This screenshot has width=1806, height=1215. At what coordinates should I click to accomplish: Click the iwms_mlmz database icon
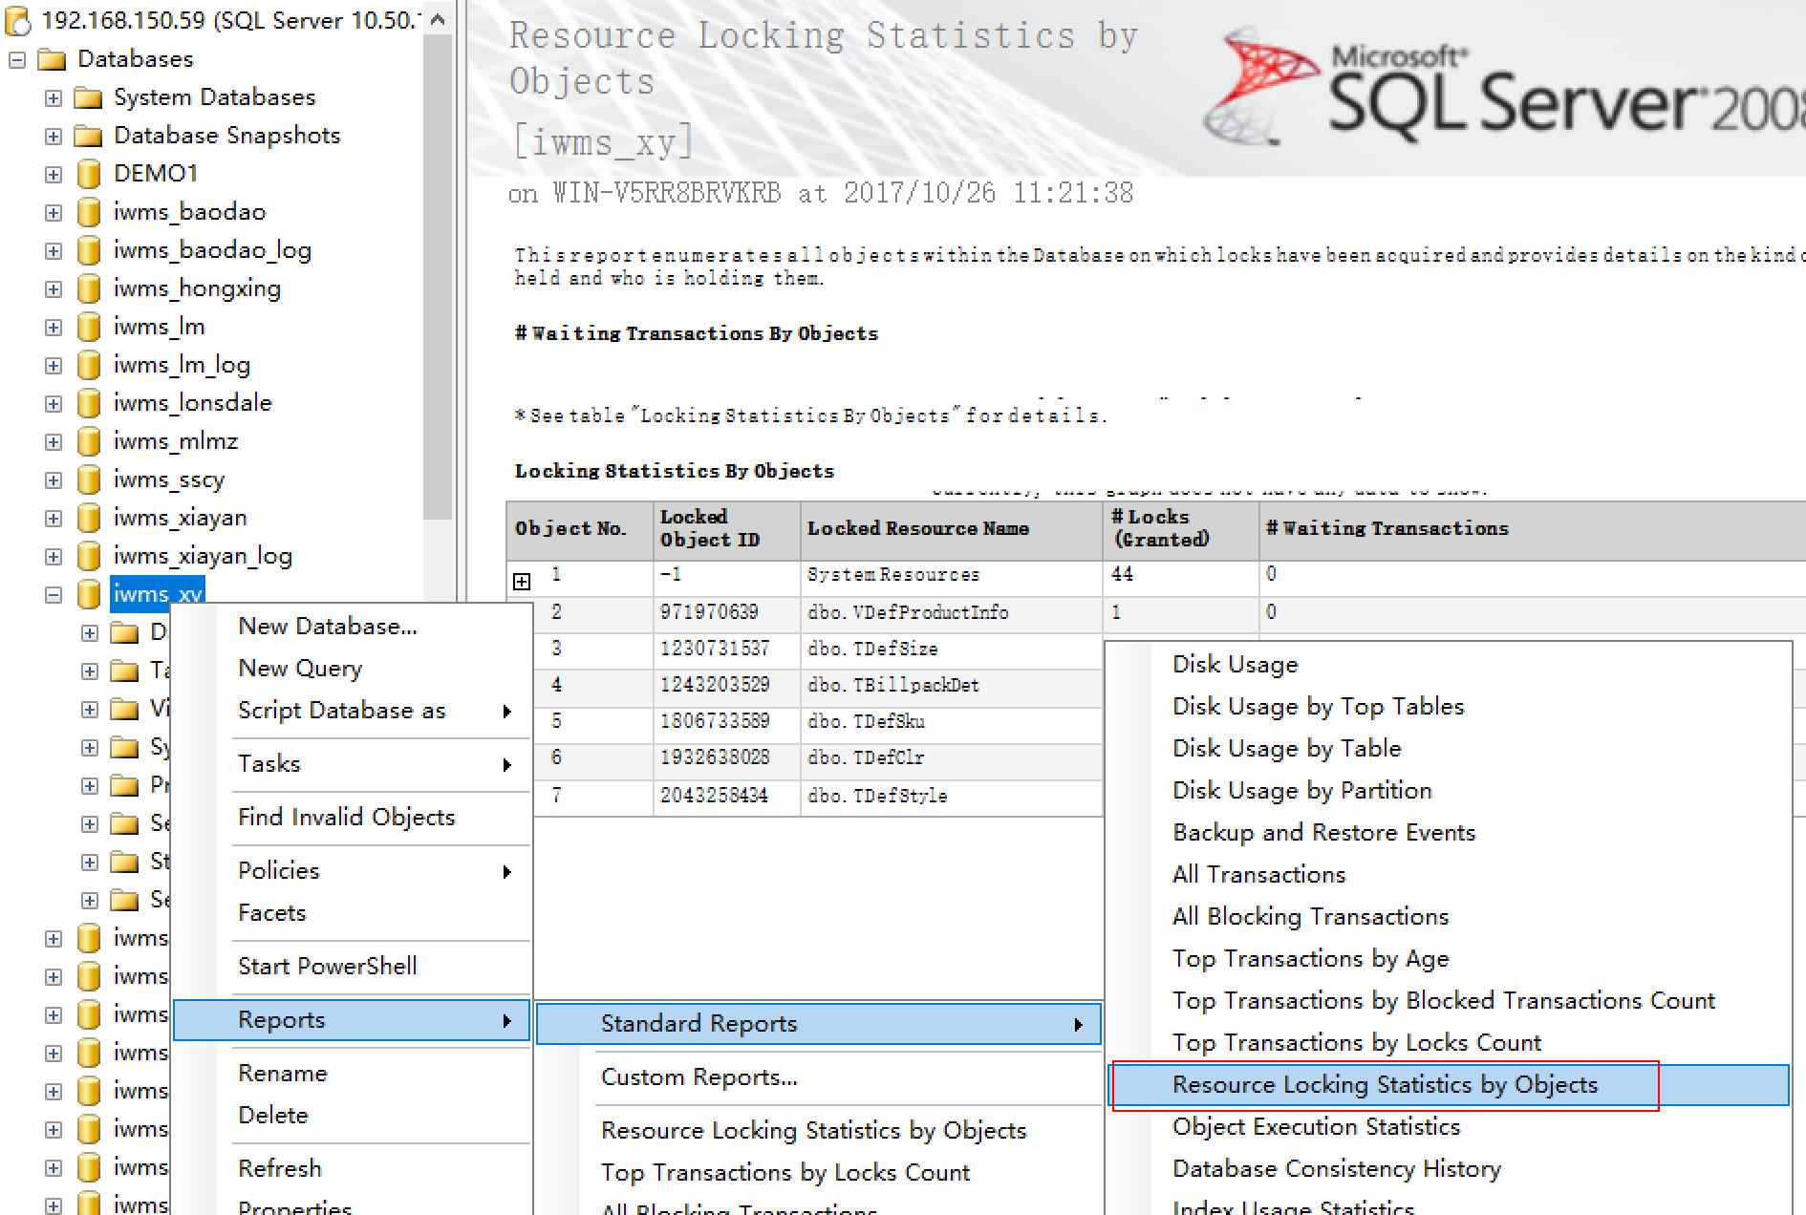[x=89, y=441]
